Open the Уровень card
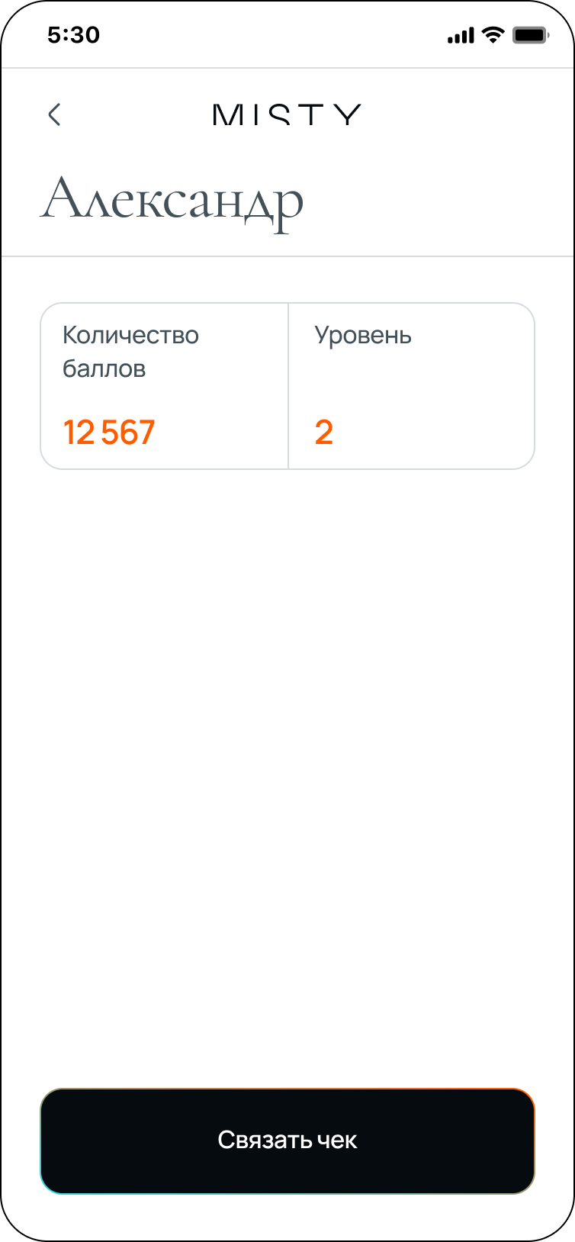 click(x=410, y=385)
